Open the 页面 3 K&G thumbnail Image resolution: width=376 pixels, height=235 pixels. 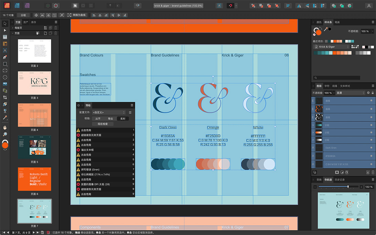click(x=34, y=83)
